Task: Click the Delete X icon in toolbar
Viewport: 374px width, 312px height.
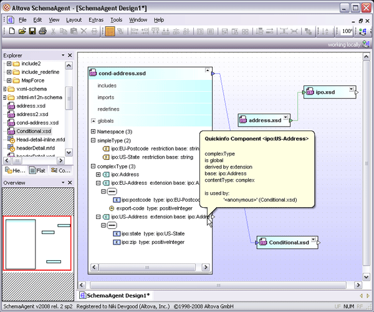Action: click(x=84, y=31)
